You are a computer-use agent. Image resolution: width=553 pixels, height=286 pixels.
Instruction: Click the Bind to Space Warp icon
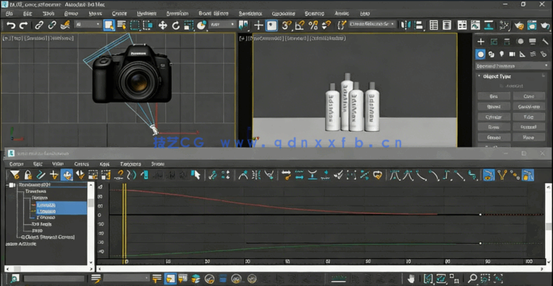click(x=65, y=25)
